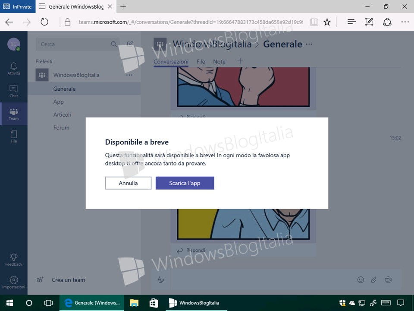Click the InPrivate label
The image size is (414, 311).
(18, 7)
